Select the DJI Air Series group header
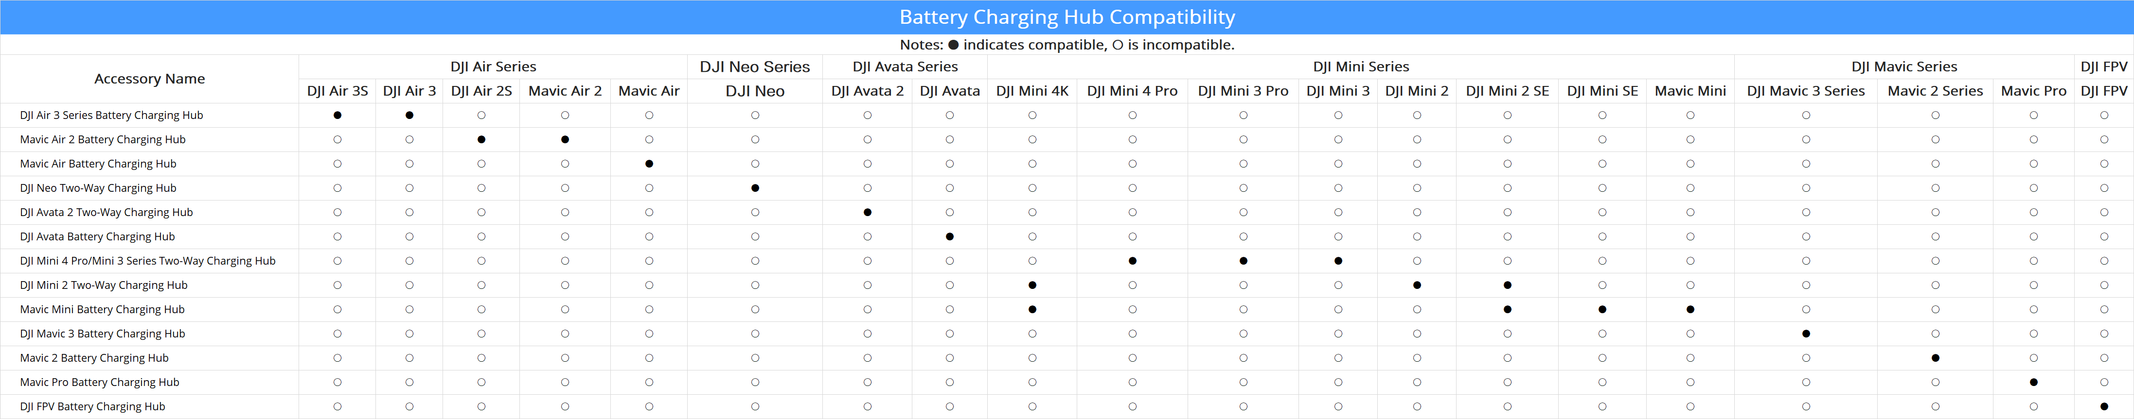This screenshot has height=419, width=2134. (493, 66)
